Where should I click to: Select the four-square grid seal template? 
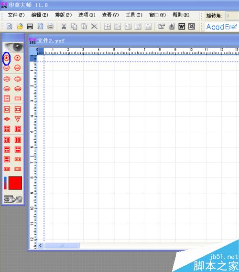point(7,129)
